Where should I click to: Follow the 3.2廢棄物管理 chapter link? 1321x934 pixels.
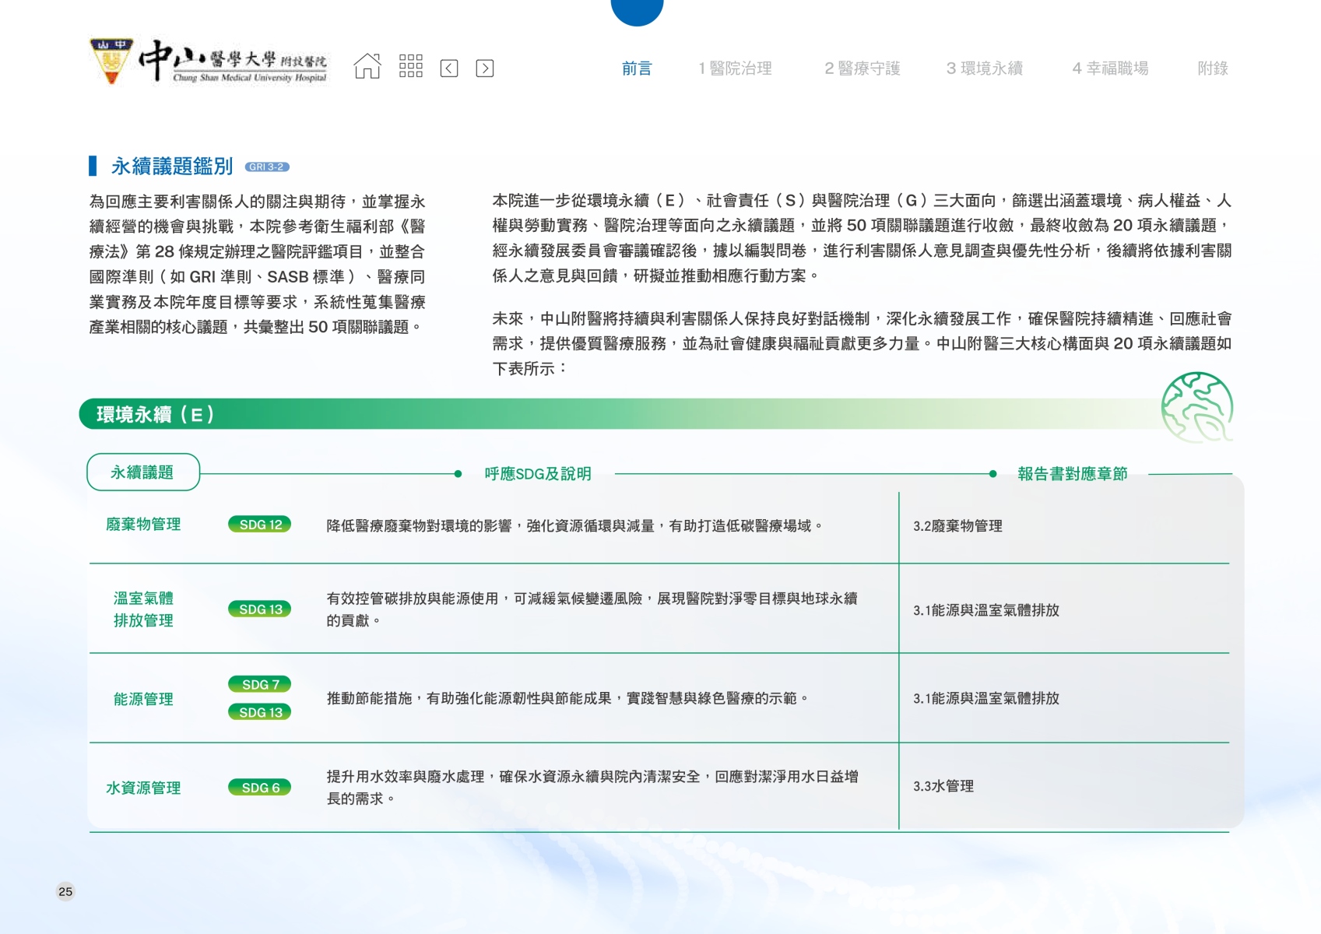click(x=957, y=526)
